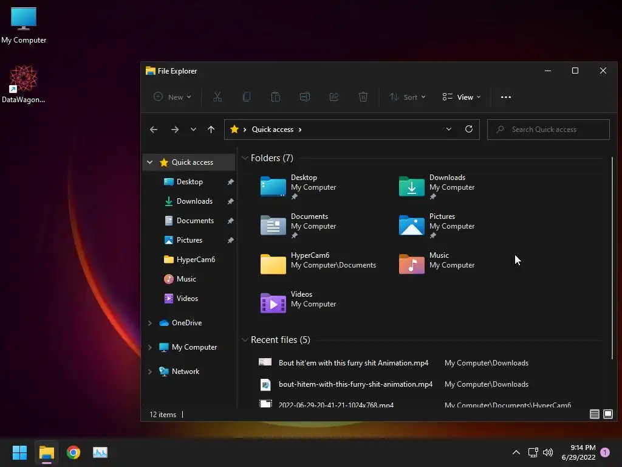Open the Windows Start menu

click(19, 452)
